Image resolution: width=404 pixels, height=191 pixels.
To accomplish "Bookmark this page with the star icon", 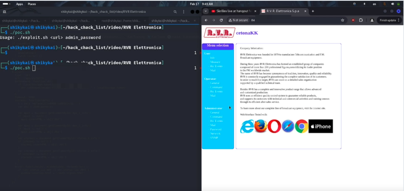I will click(342, 20).
